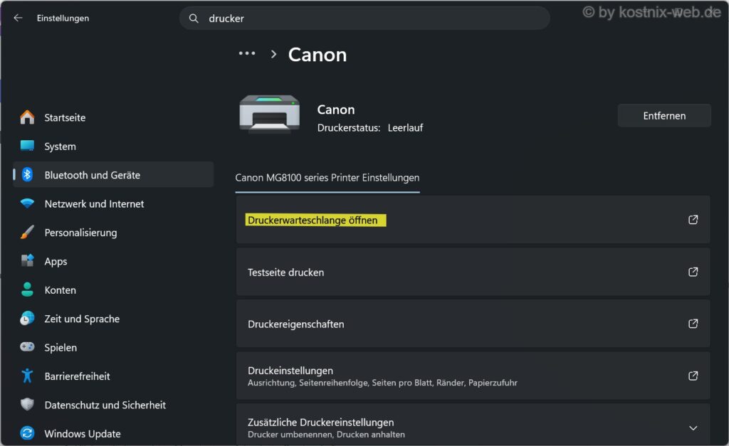Image resolution: width=729 pixels, height=446 pixels.
Task: Open the breadcrumb ellipsis menu
Action: coord(247,53)
